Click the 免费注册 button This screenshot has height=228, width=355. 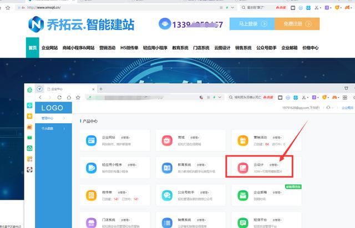pos(297,24)
